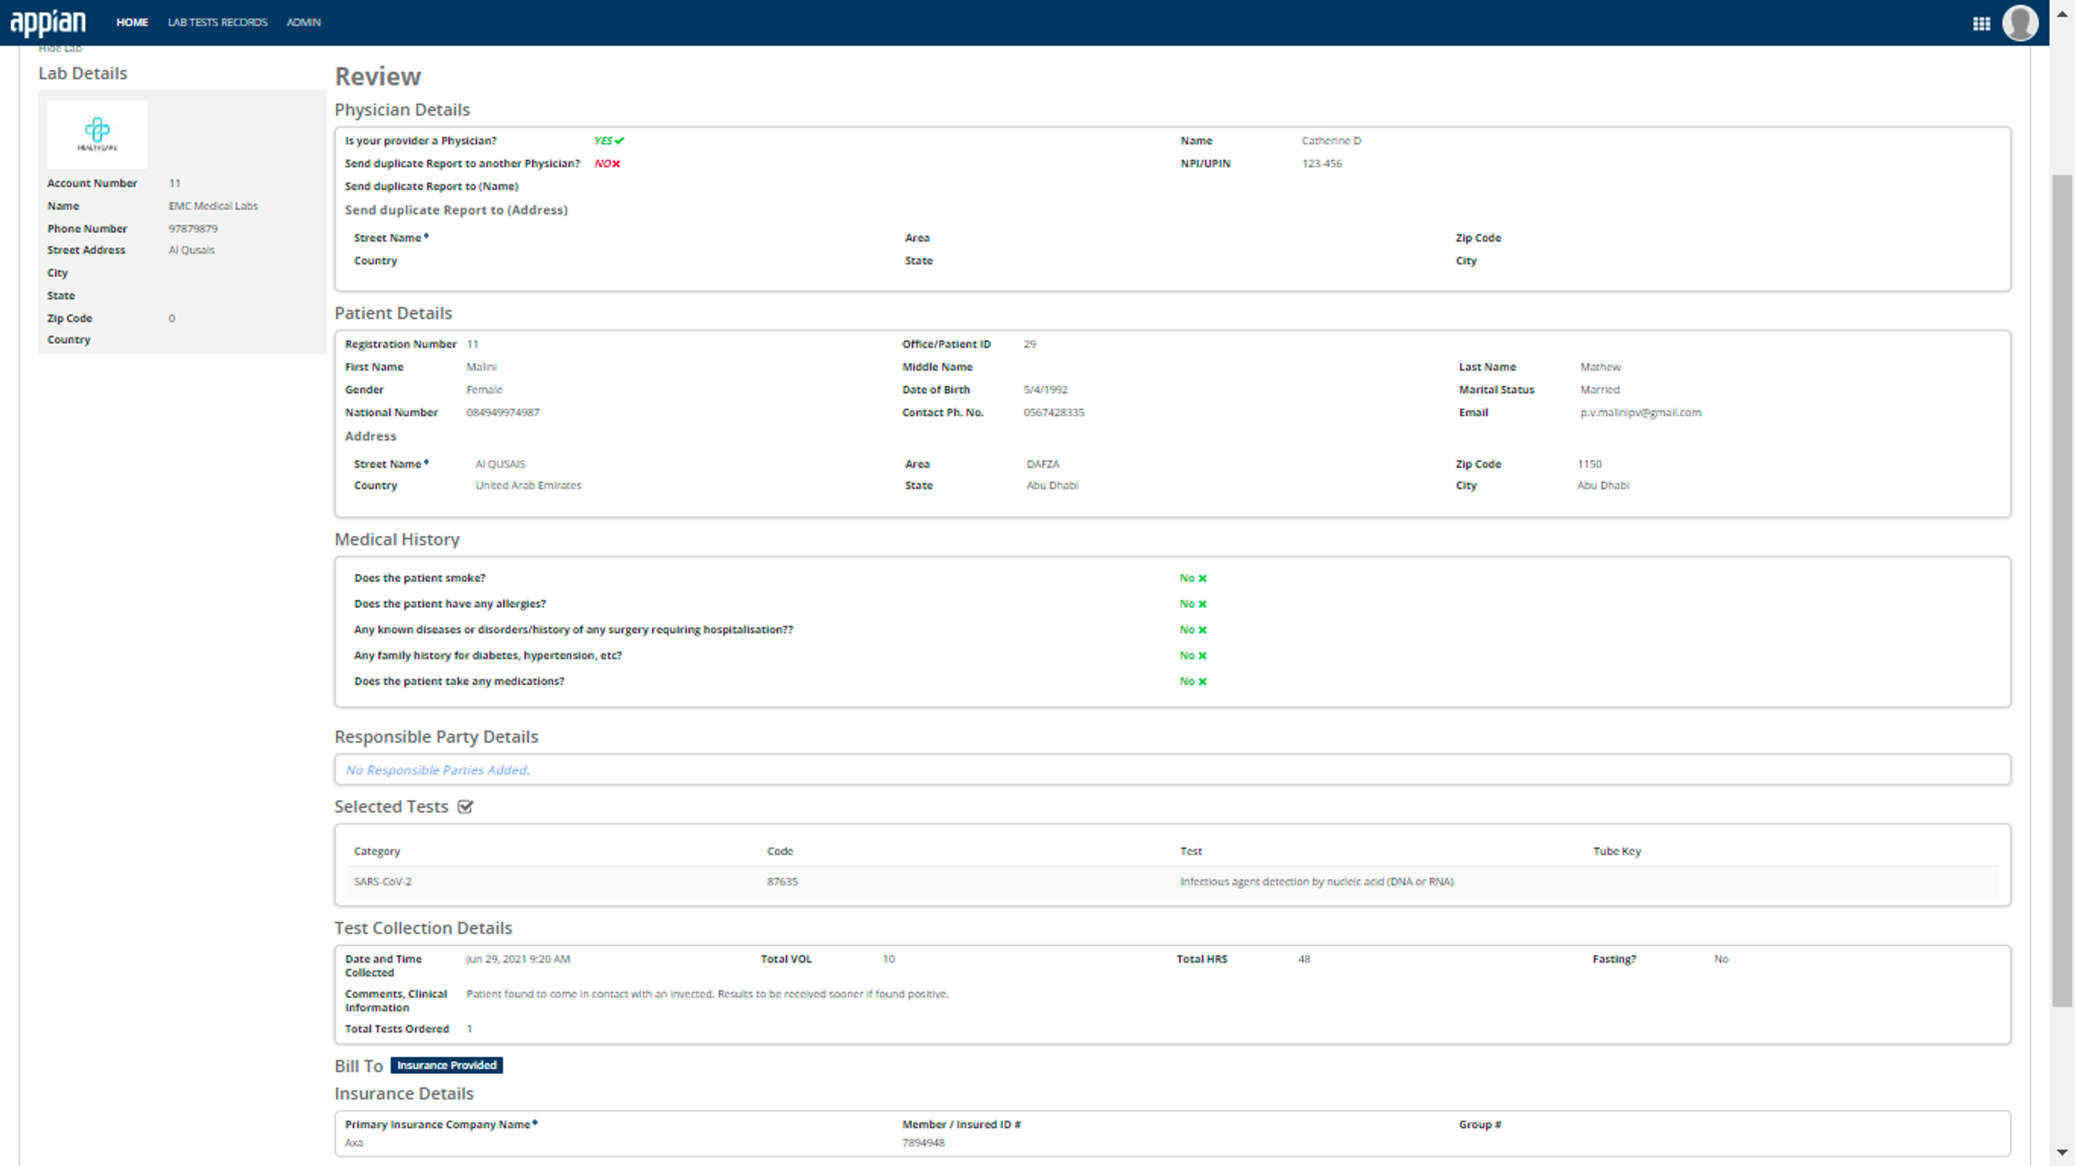This screenshot has width=2075, height=1166.
Task: Click the red NO cross for duplicate report
Action: point(616,164)
